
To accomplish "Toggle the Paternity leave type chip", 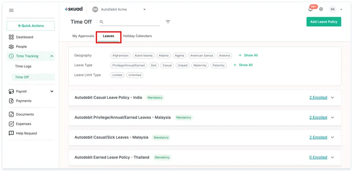I will click(x=218, y=66).
